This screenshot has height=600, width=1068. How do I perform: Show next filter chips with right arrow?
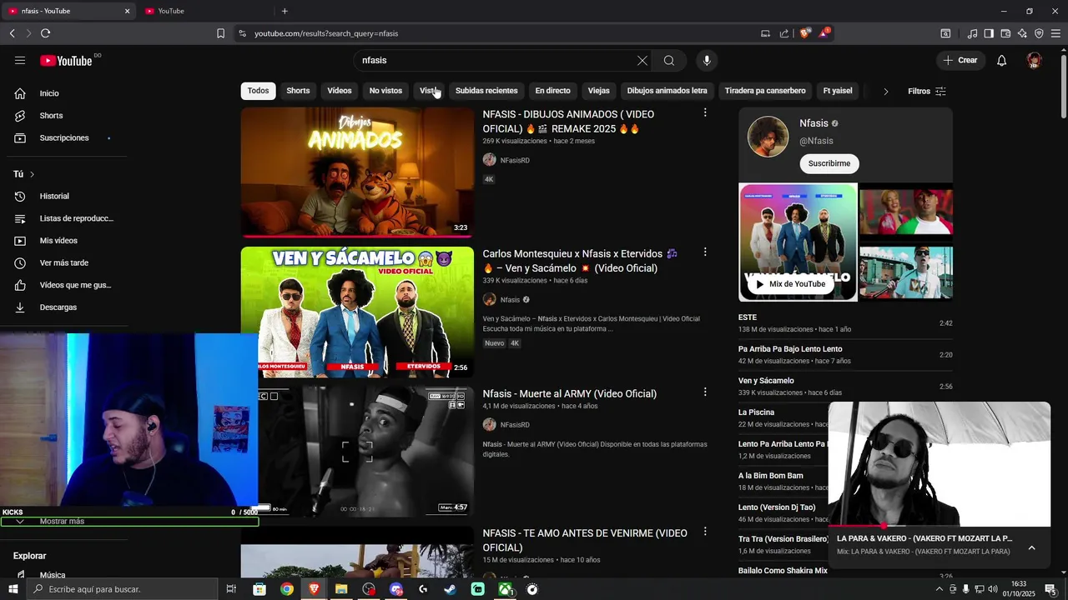pyautogui.click(x=886, y=91)
